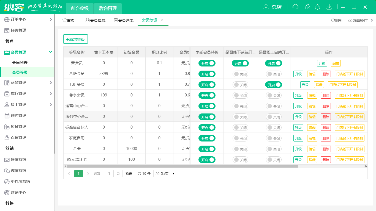
Task: Open the 首页 tab
Action: click(x=69, y=20)
